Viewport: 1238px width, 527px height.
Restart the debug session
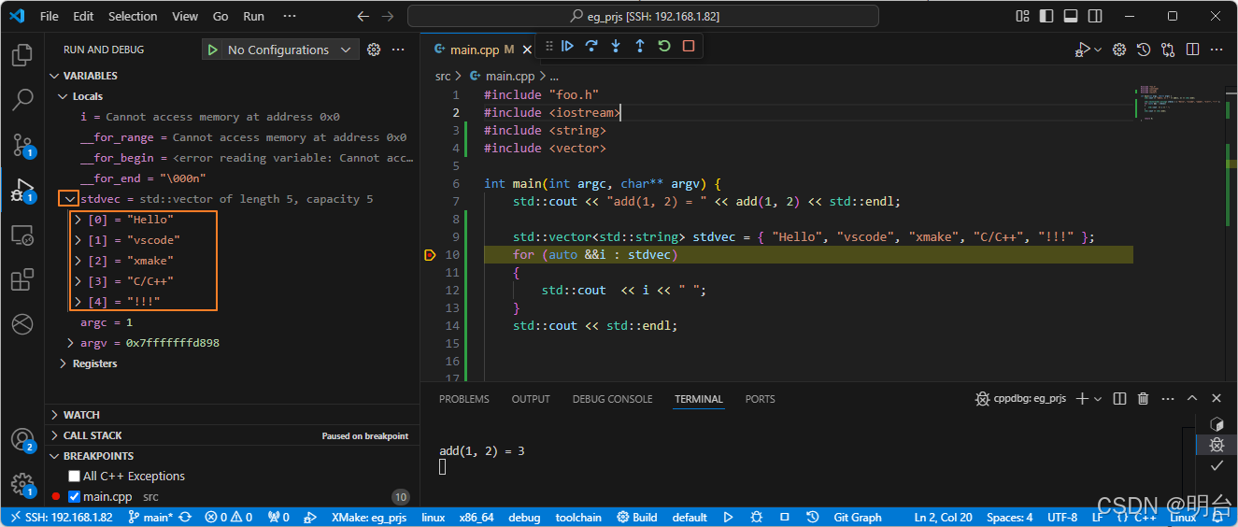[664, 46]
